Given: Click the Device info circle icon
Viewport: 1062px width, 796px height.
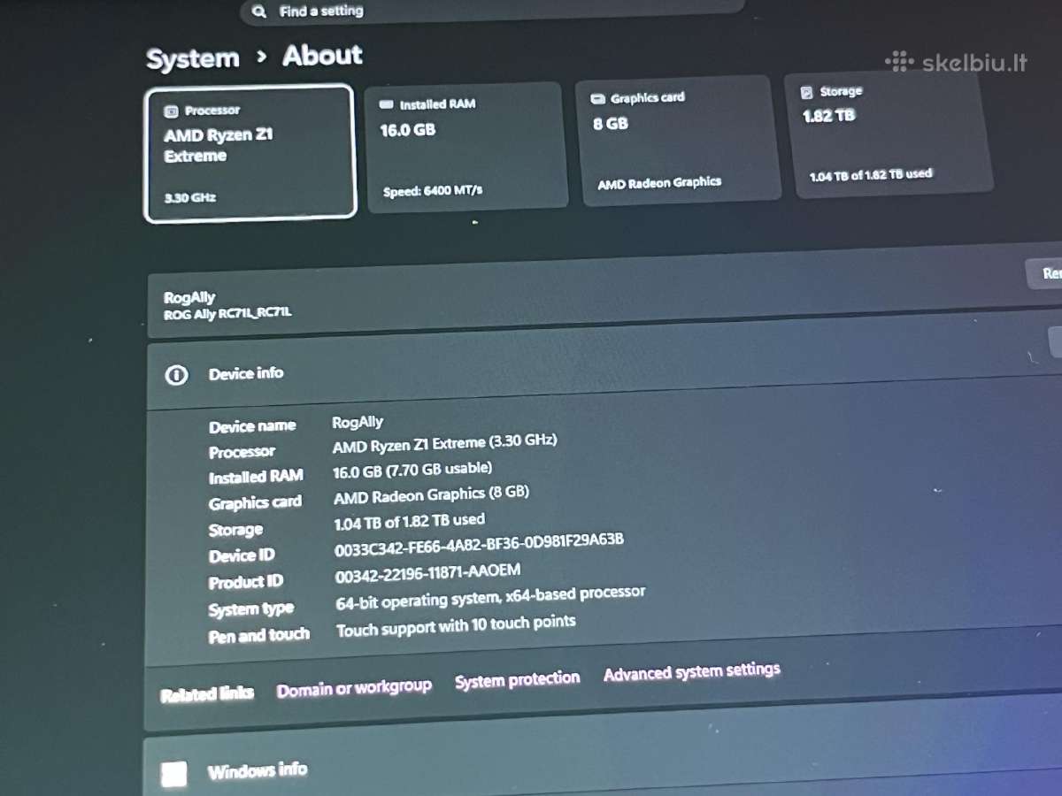Looking at the screenshot, I should [x=176, y=375].
